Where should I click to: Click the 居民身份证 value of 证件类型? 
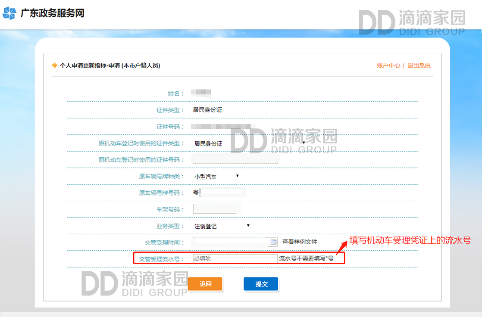tap(207, 110)
